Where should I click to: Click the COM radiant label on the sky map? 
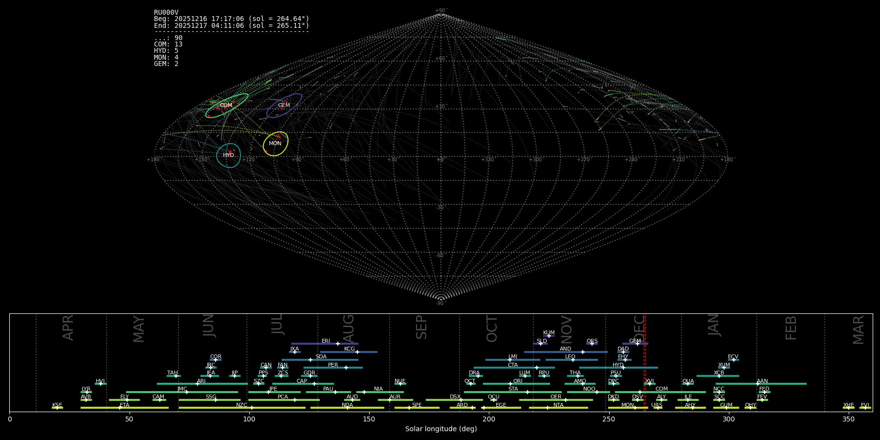[x=226, y=106]
